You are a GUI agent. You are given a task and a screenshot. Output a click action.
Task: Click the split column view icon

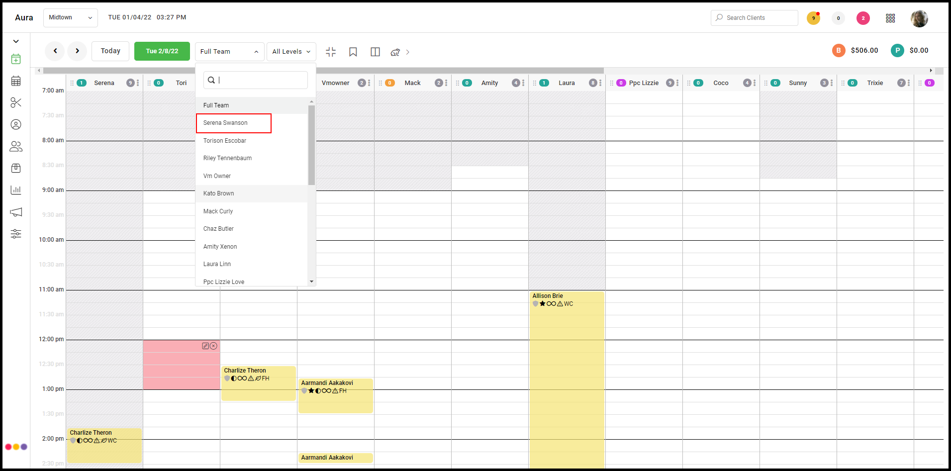click(x=376, y=52)
